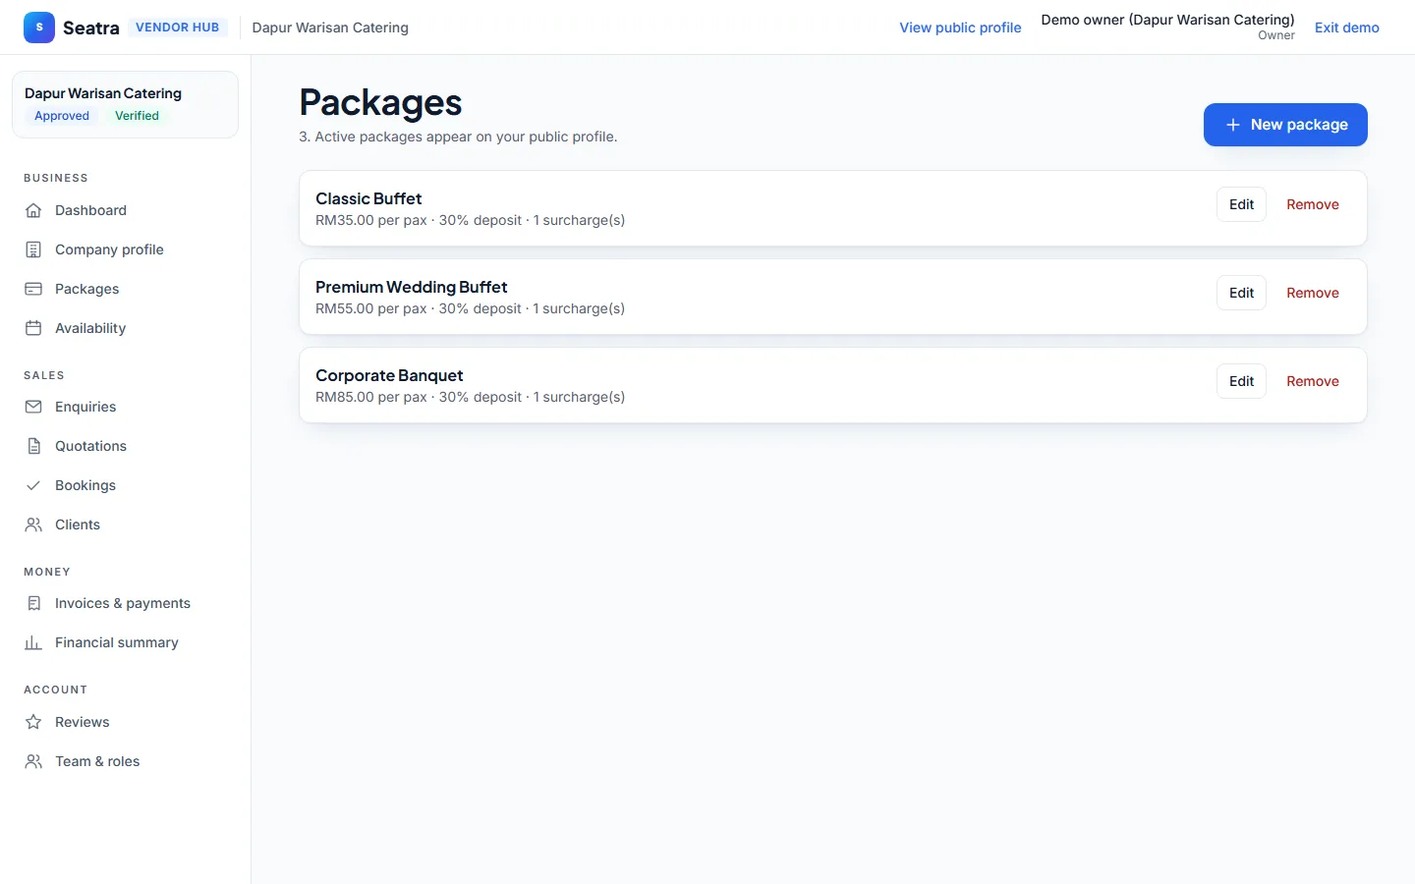
Task: Click the Exit demo link
Action: coord(1347,28)
